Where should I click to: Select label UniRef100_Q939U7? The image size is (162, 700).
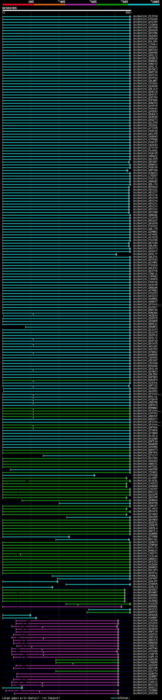[145, 590]
